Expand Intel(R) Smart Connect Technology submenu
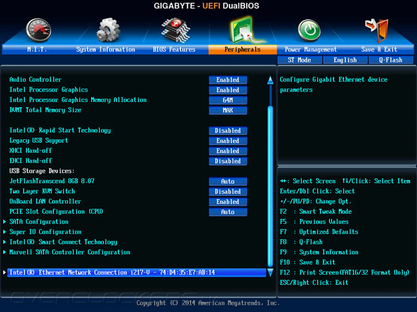 pos(63,242)
